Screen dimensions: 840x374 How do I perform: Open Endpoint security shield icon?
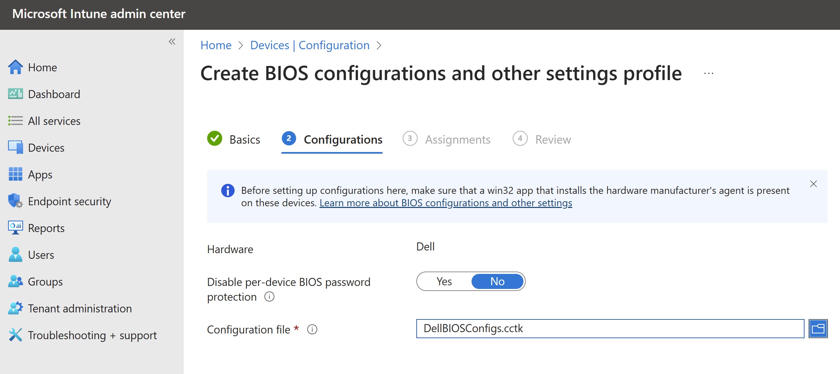pyautogui.click(x=15, y=201)
